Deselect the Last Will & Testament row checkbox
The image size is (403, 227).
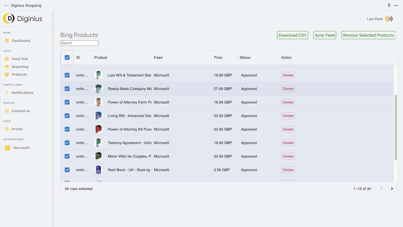click(x=67, y=75)
